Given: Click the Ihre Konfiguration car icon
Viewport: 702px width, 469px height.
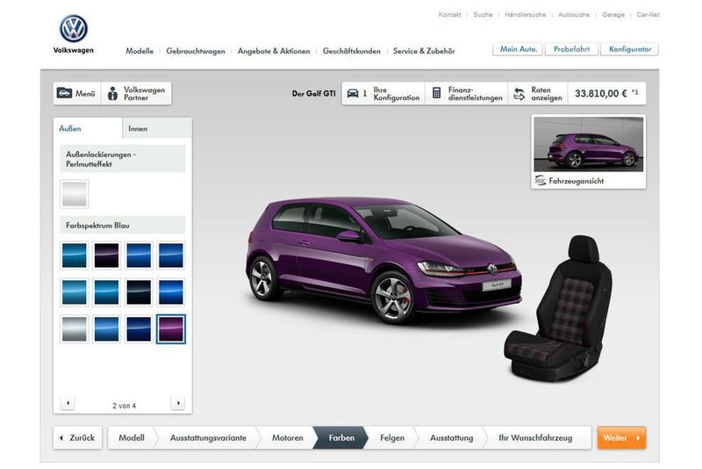Looking at the screenshot, I should 353,93.
